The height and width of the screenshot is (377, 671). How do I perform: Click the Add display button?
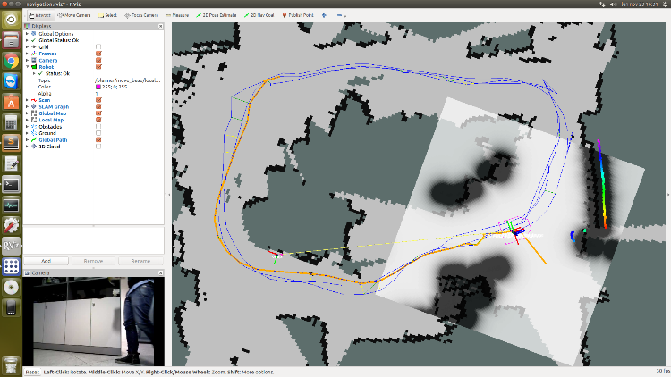coord(45,260)
